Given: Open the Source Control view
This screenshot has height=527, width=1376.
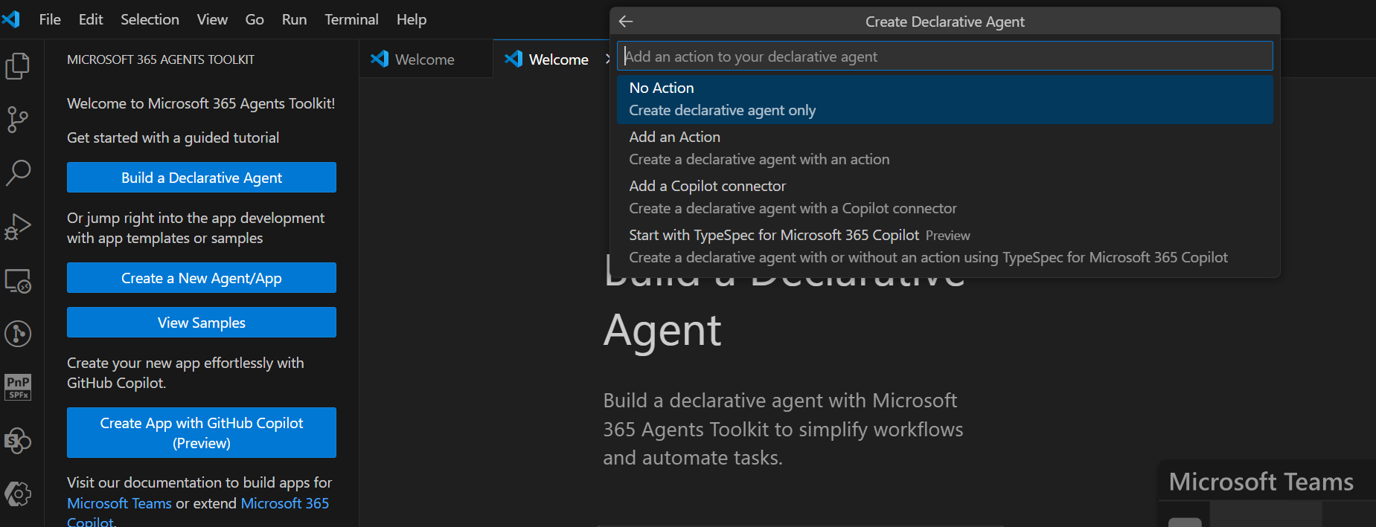Looking at the screenshot, I should [x=18, y=119].
